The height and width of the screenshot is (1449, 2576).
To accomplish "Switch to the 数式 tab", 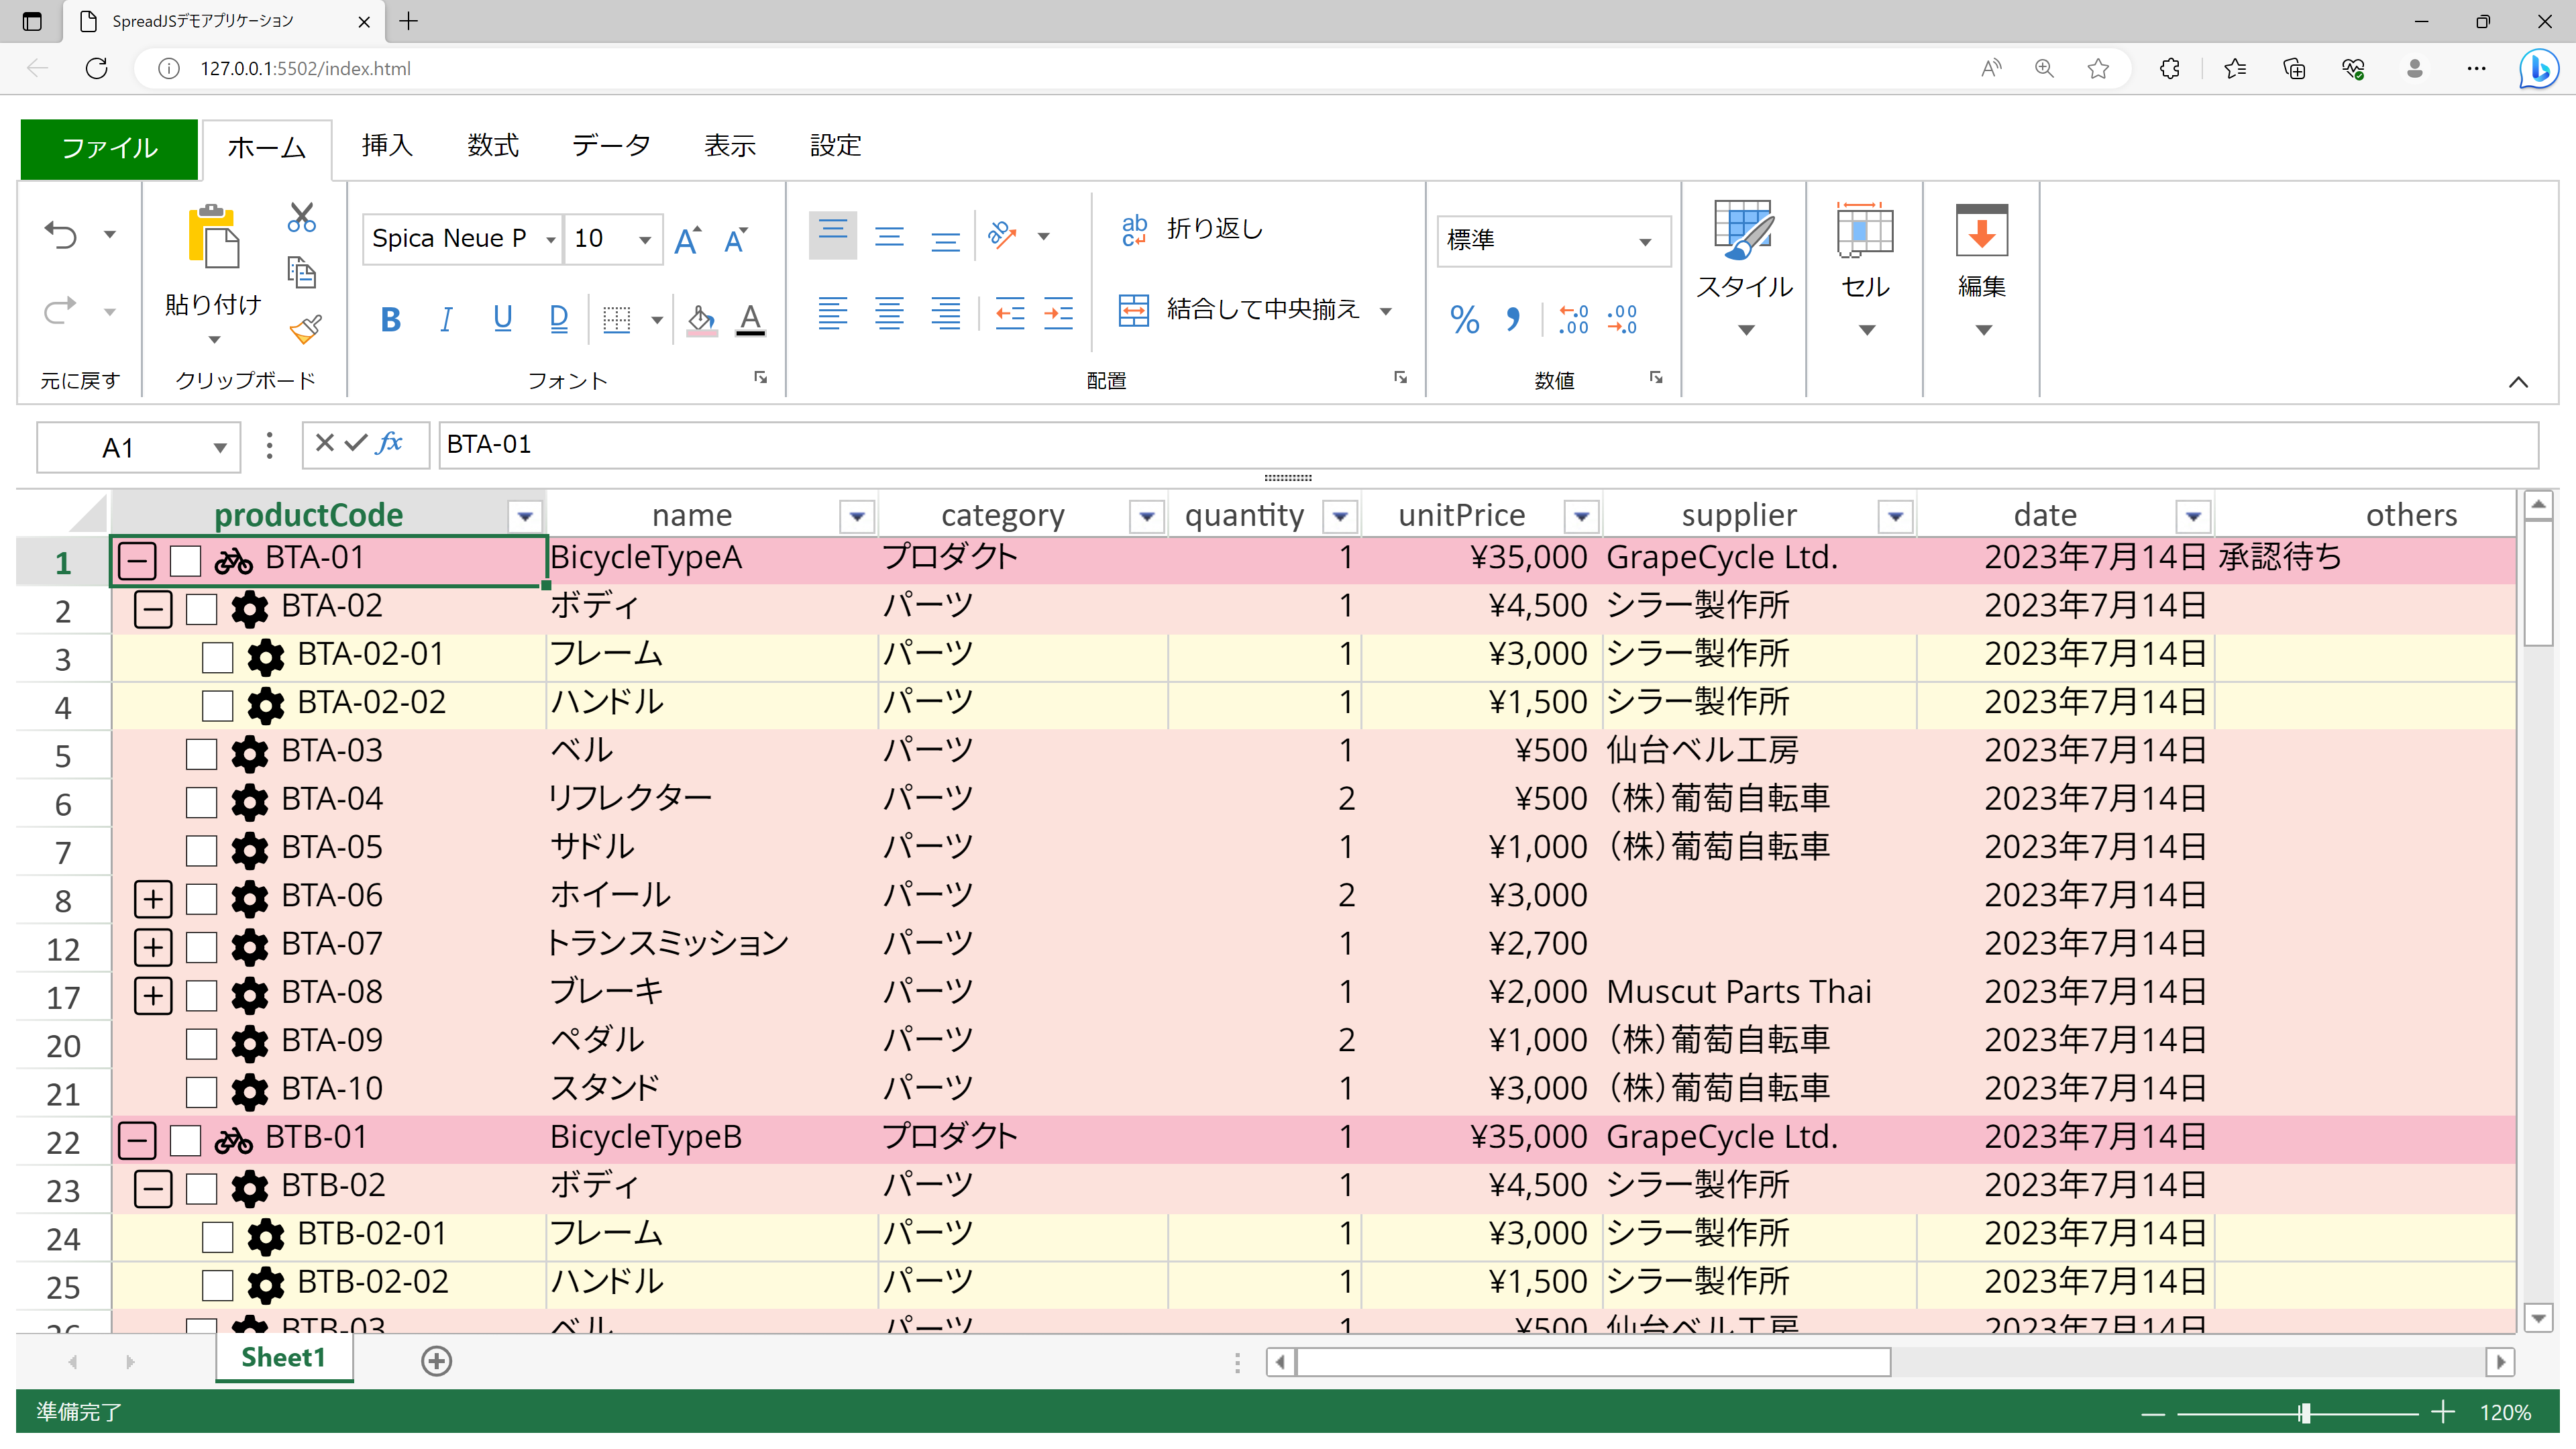I will tap(493, 146).
